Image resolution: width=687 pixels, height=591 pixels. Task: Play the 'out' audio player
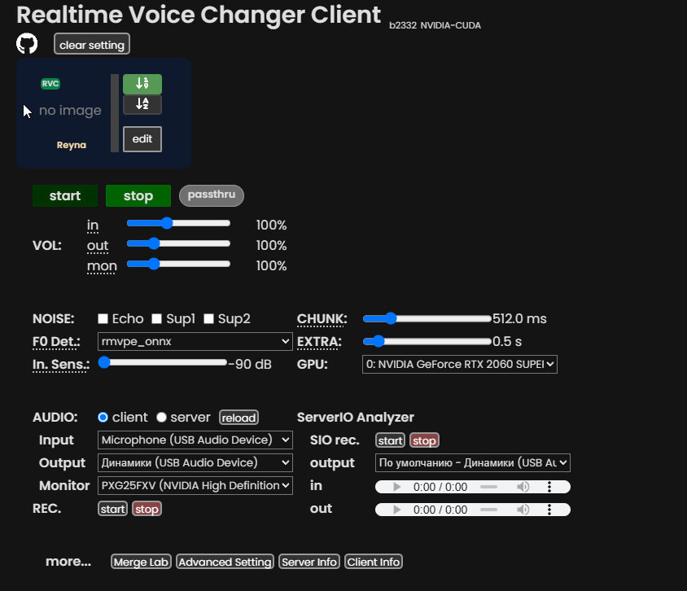tap(396, 510)
